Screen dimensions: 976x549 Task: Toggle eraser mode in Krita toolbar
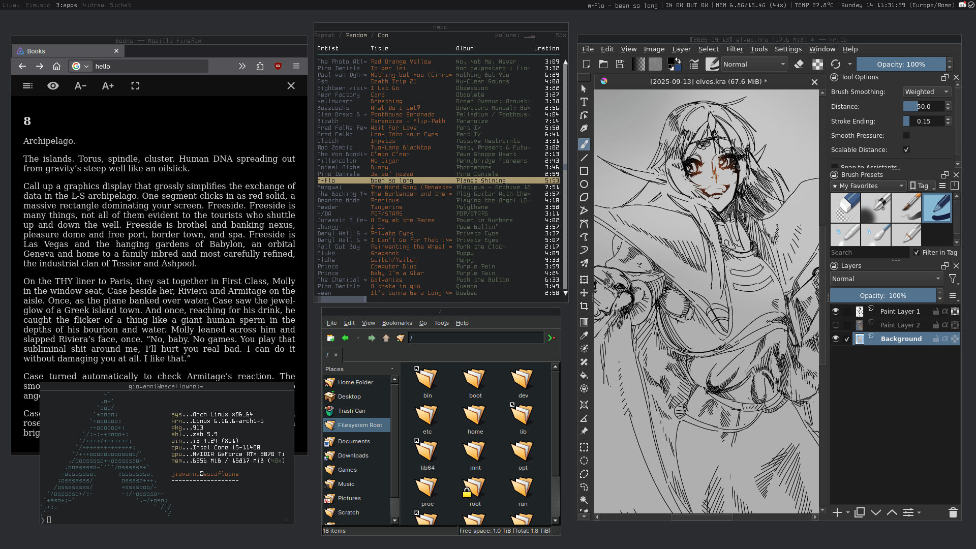tap(799, 64)
